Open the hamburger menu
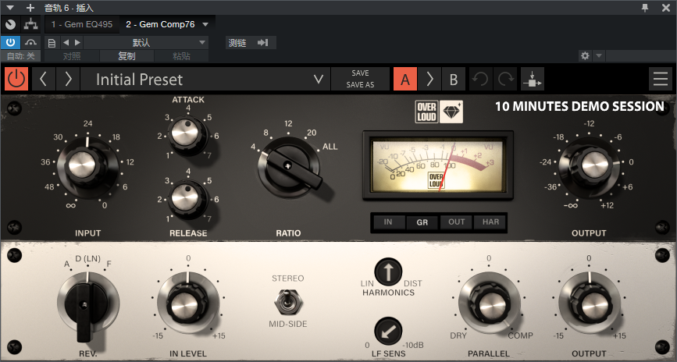 coord(660,79)
